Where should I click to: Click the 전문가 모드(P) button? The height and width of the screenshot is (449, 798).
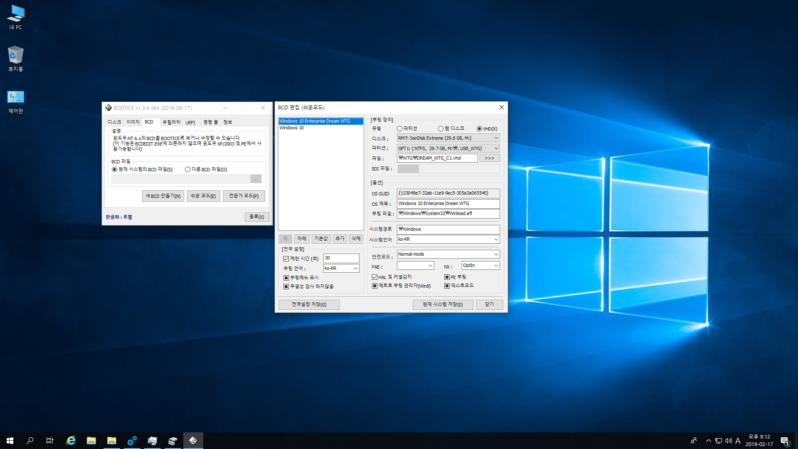244,196
